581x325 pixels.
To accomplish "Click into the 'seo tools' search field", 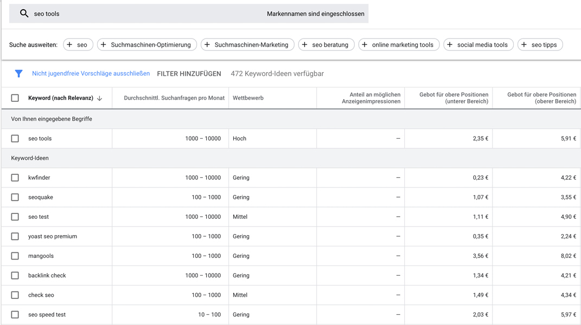I will click(189, 14).
